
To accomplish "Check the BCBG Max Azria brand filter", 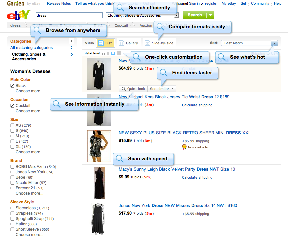I will pos(12,167).
